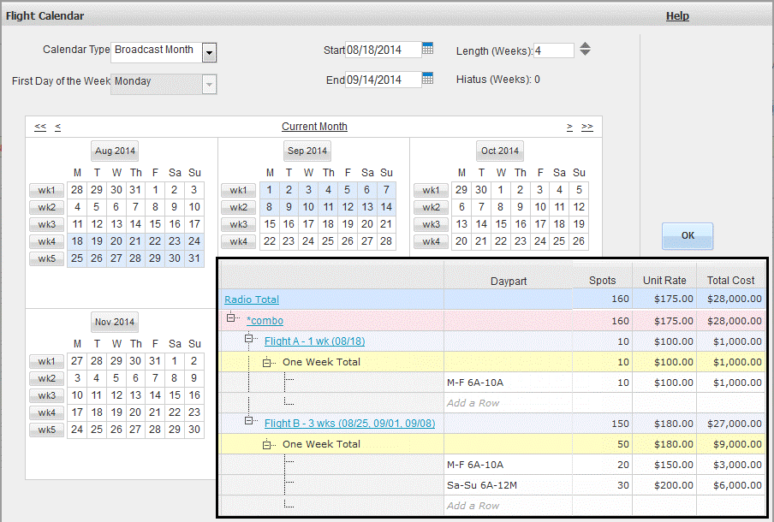The image size is (774, 522).
Task: Click Add a Row under Flight A
Action: click(x=473, y=403)
